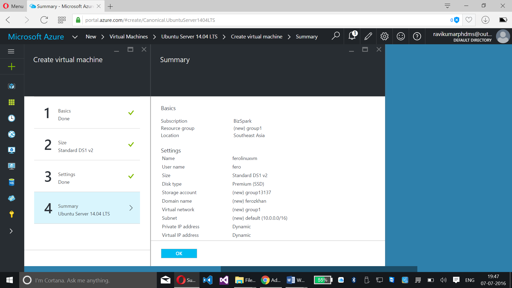Click the Southeast Asia location value

click(x=249, y=135)
